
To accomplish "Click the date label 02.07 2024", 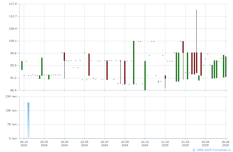I will coord(105,143).
